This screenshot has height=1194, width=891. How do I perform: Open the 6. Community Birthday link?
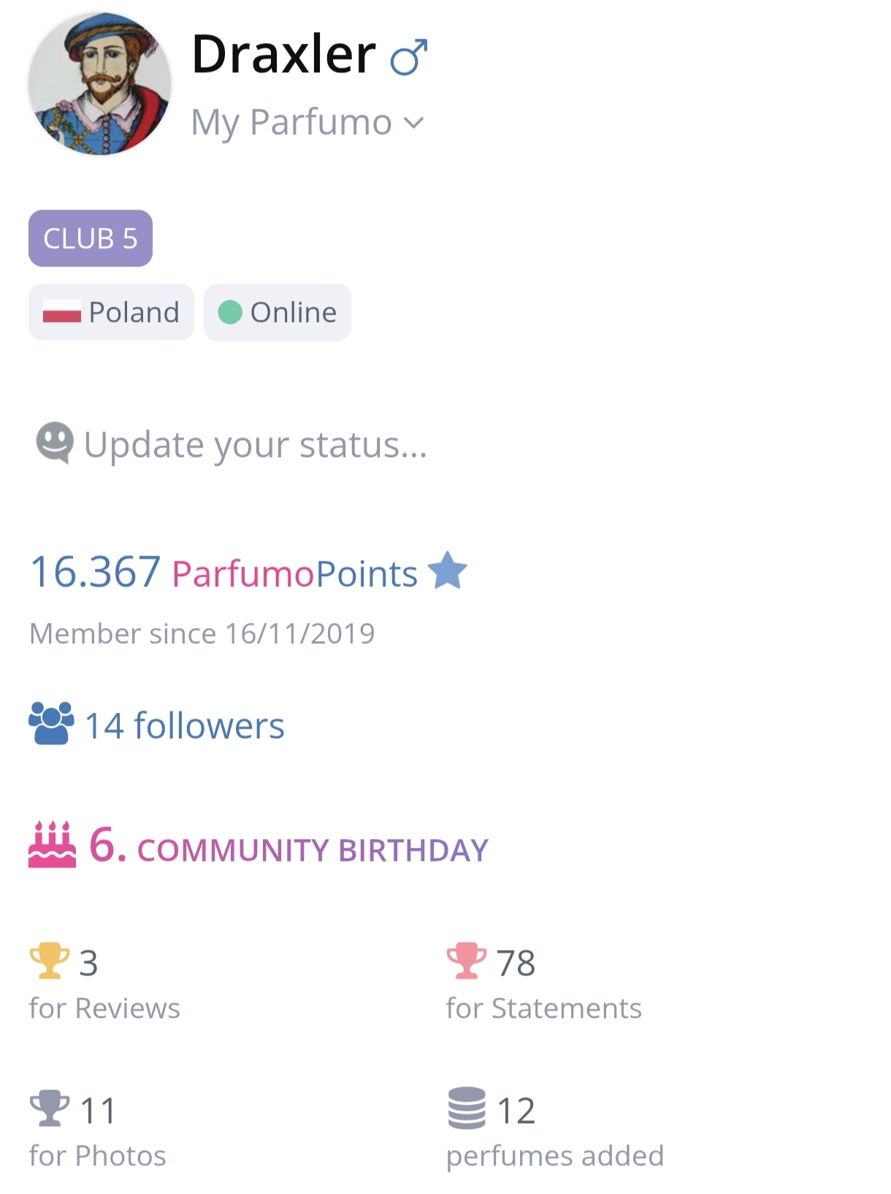coord(288,849)
